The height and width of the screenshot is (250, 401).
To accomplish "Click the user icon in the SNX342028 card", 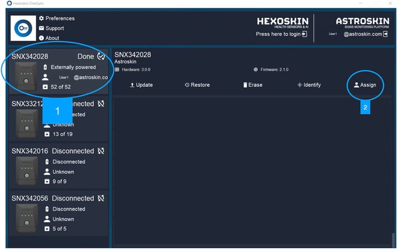I will click(45, 77).
